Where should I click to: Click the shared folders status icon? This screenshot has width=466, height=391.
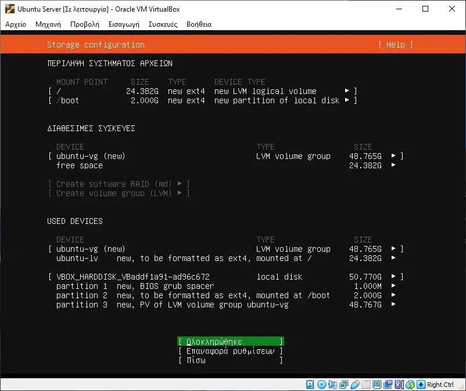(x=366, y=385)
